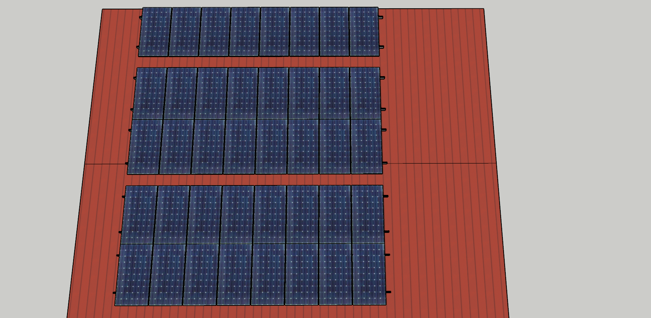The width and height of the screenshot is (651, 318).
Task: Click the bottom-right panel of the lowest array
Action: click(x=369, y=274)
